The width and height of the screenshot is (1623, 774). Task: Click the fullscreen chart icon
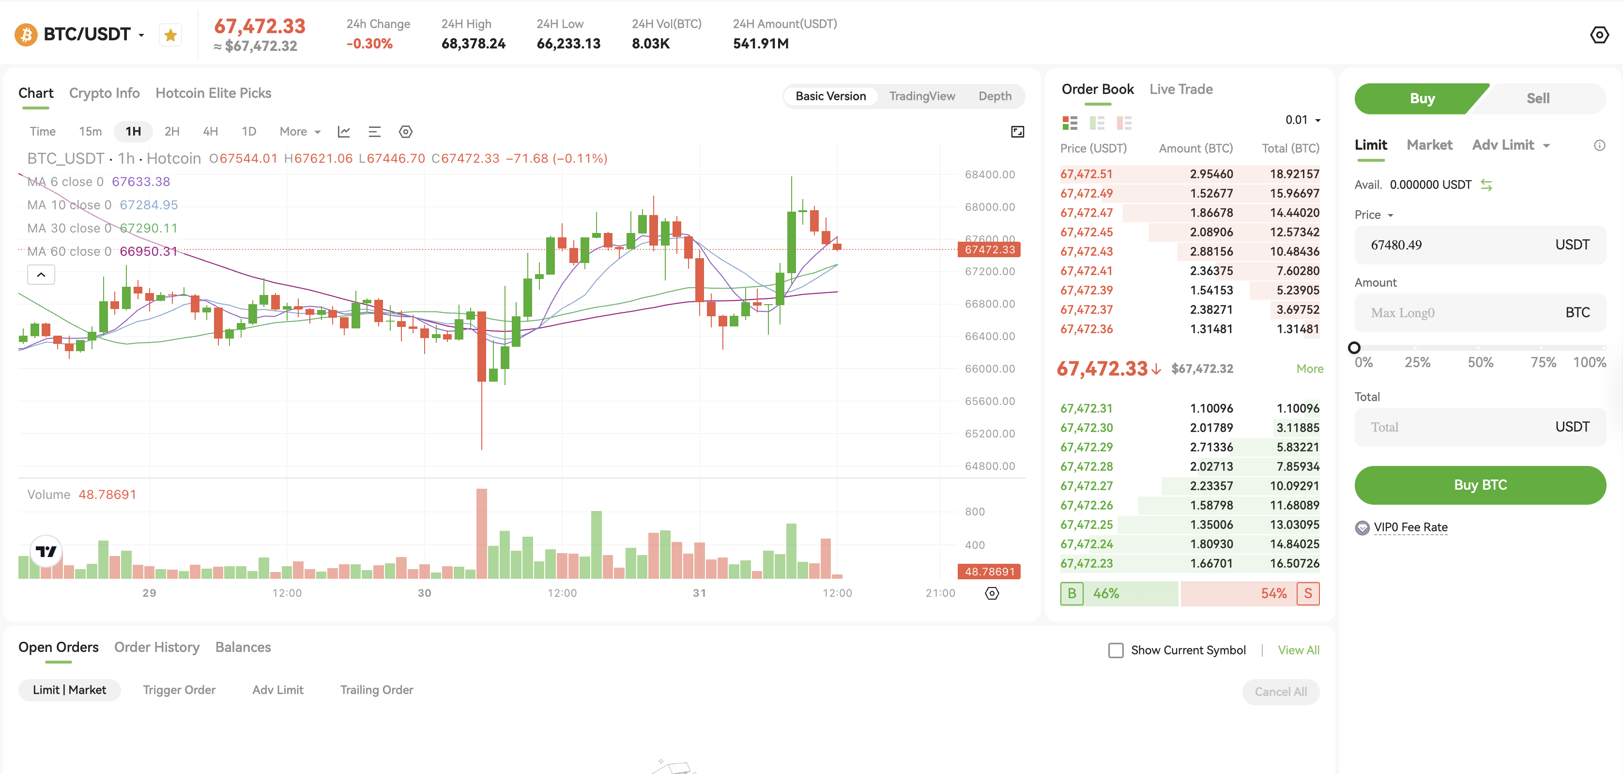point(1017,132)
